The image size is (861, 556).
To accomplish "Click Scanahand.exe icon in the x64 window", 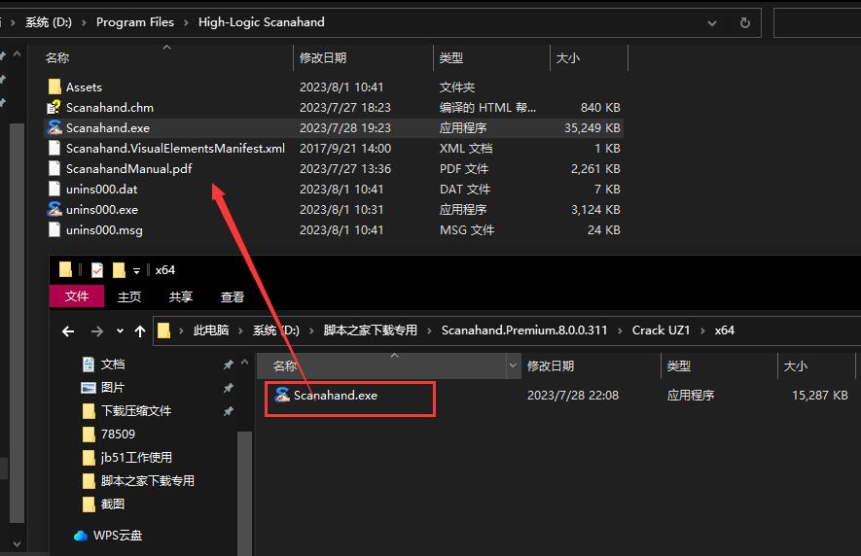I will tap(282, 395).
